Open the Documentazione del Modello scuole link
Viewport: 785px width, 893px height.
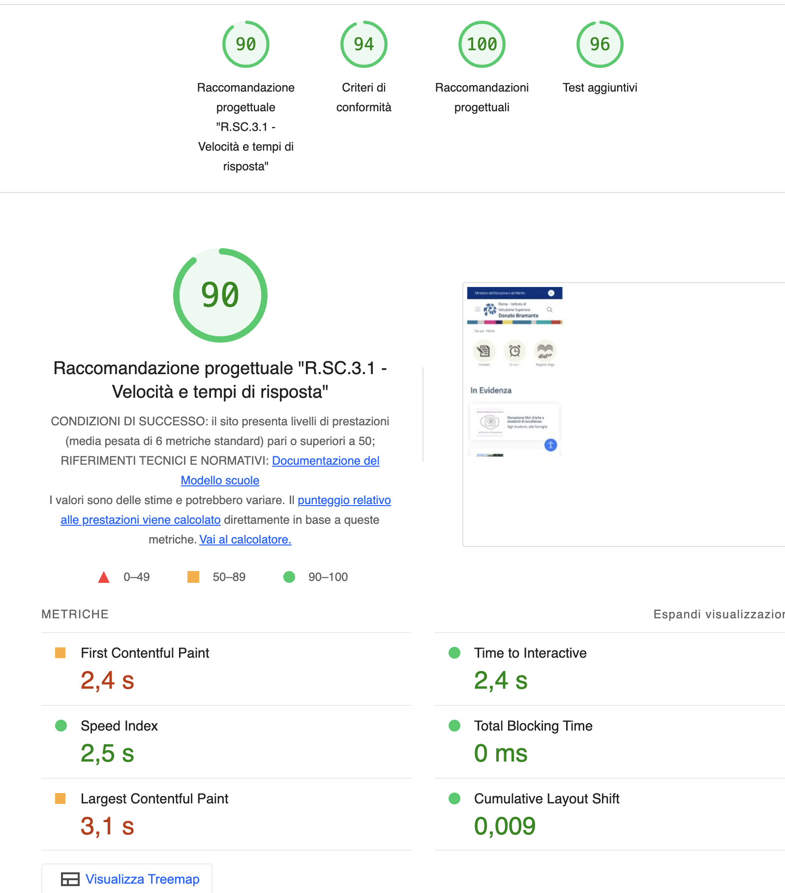[x=326, y=461]
